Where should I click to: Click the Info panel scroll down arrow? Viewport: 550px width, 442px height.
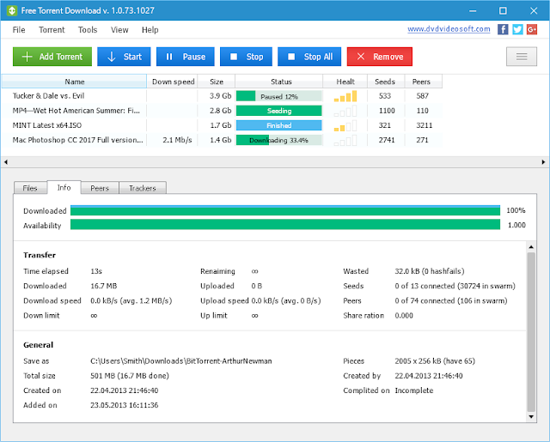(531, 416)
